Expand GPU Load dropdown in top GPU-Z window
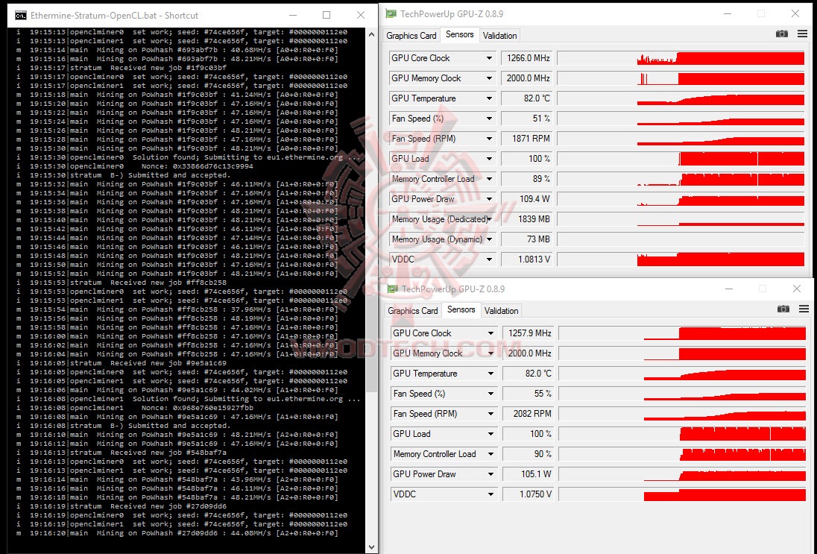This screenshot has width=817, height=554. (489, 159)
